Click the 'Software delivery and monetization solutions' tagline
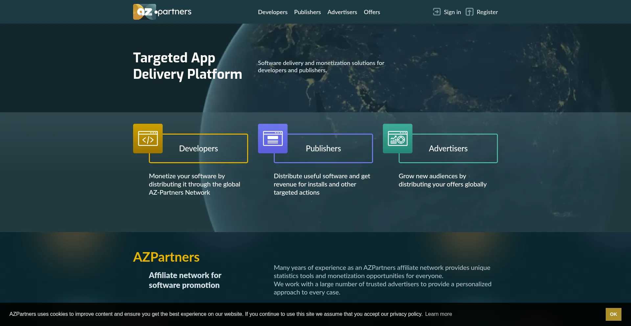 click(321, 66)
